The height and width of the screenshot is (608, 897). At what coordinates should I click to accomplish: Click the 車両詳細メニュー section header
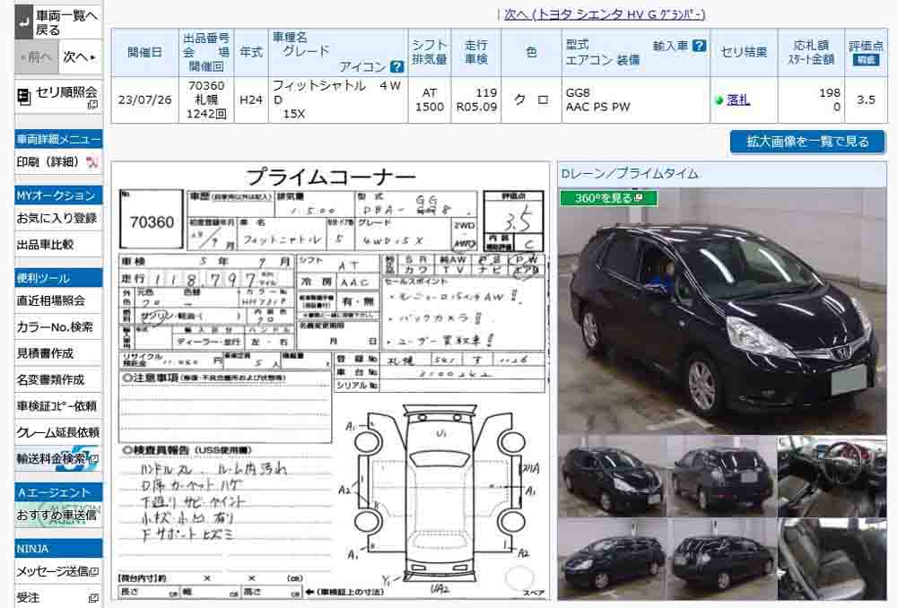point(58,139)
